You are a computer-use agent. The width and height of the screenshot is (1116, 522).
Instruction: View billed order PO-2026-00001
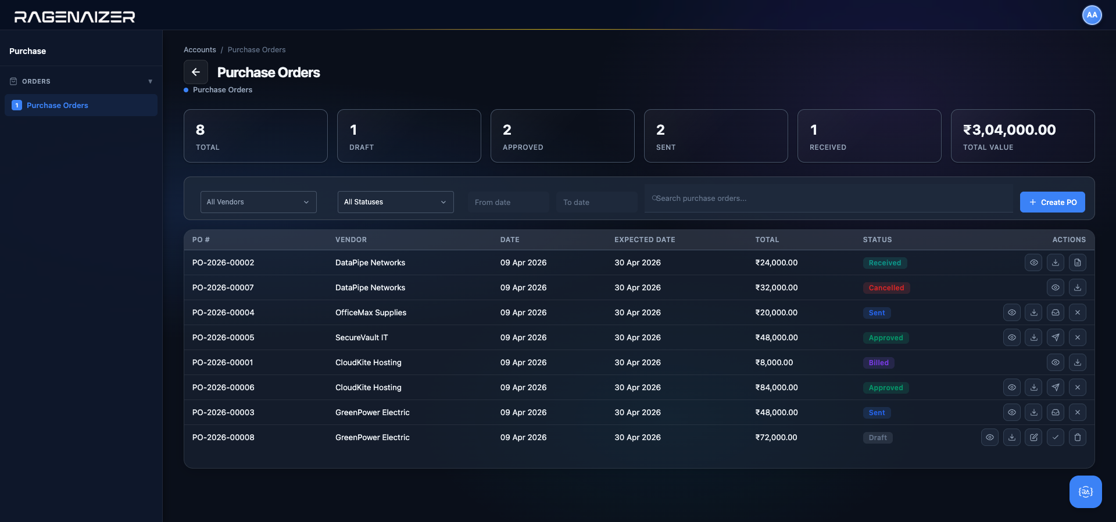(x=1056, y=362)
